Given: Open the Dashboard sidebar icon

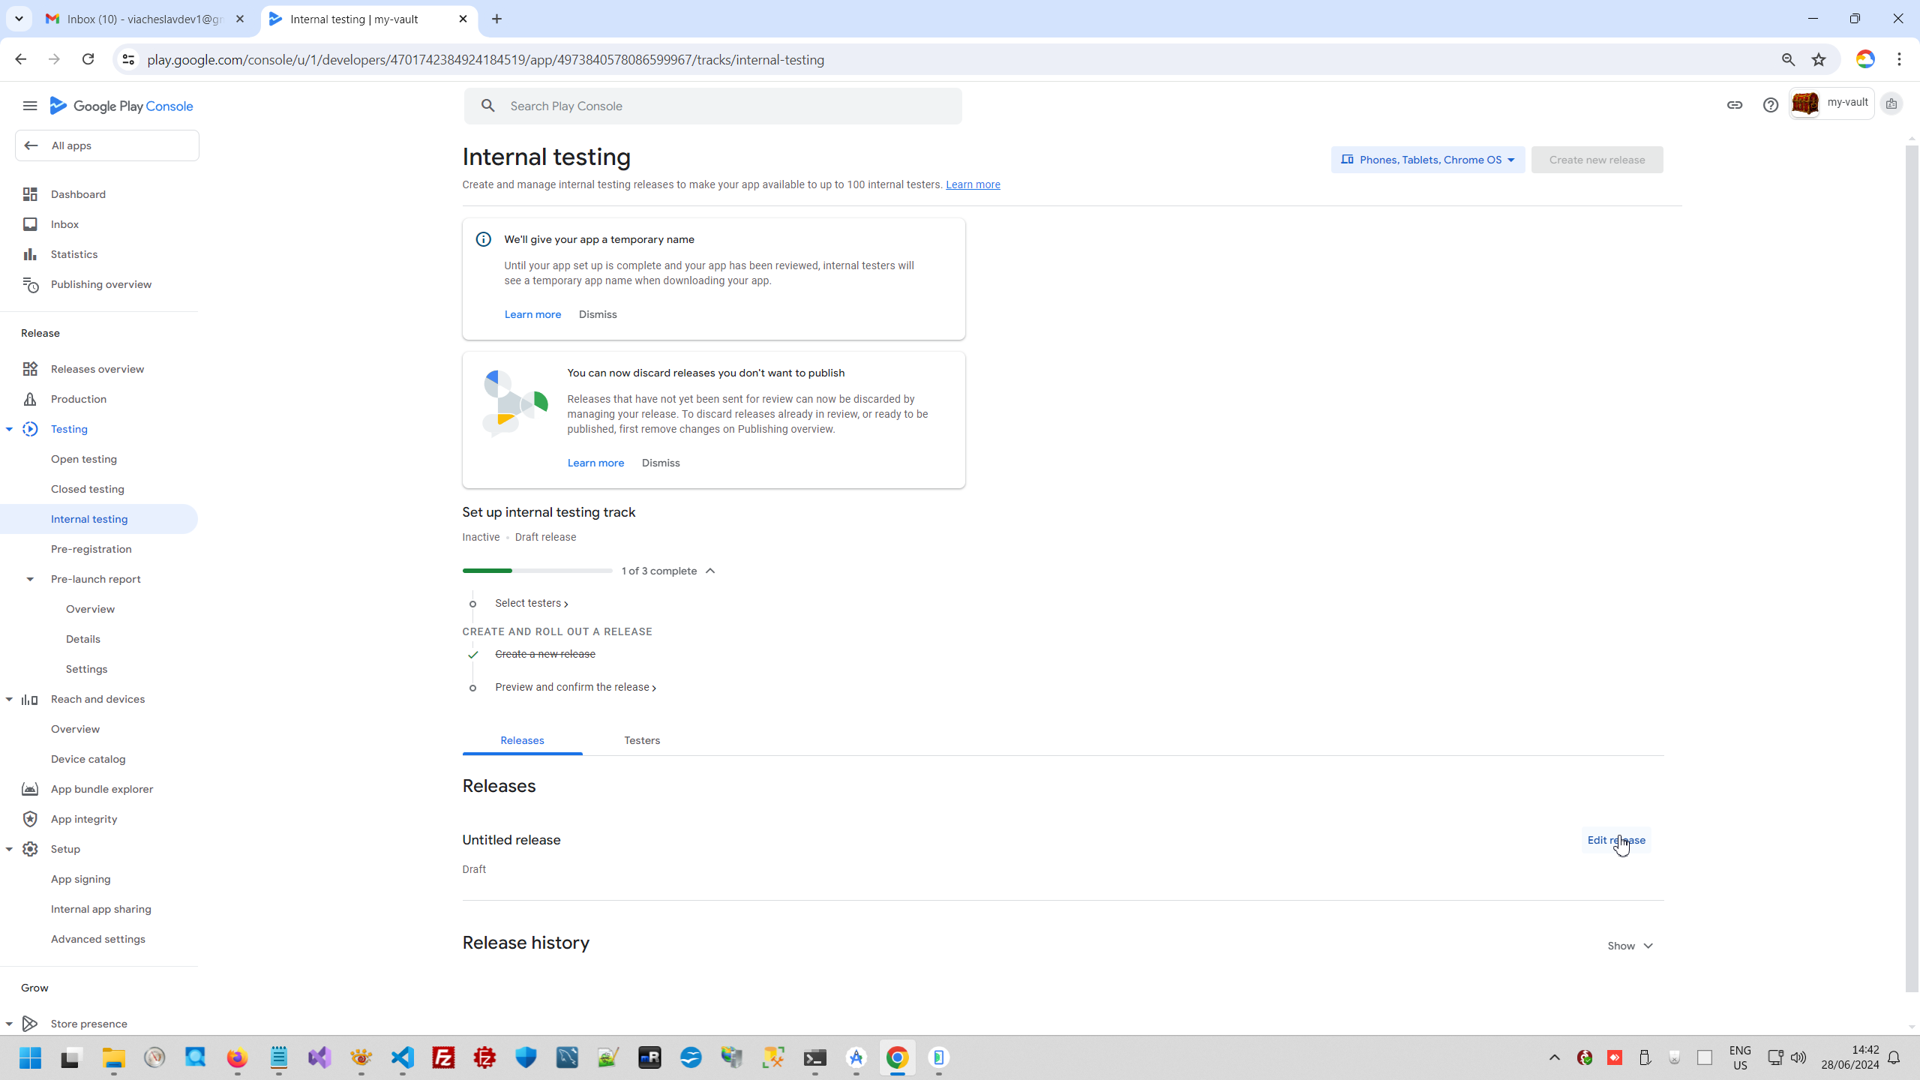Looking at the screenshot, I should pyautogui.click(x=30, y=194).
